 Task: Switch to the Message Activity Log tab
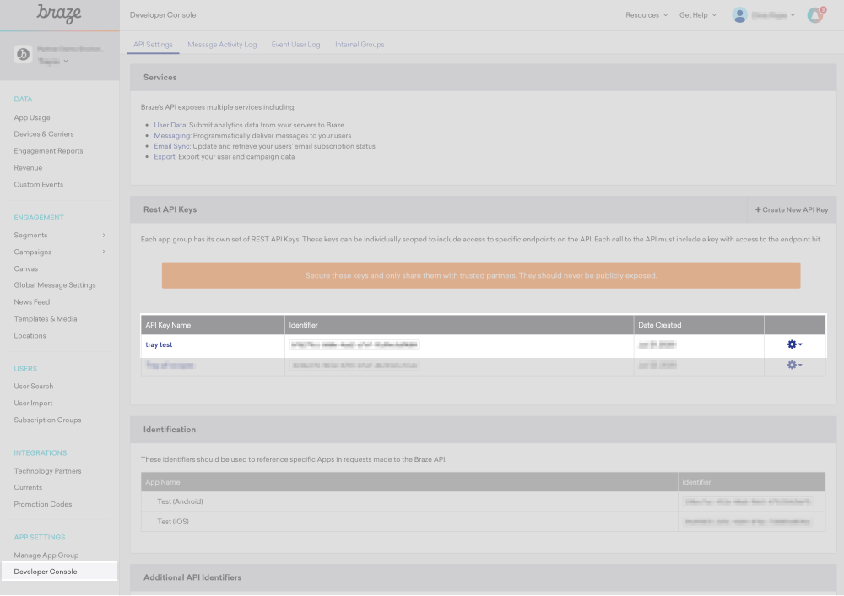pyautogui.click(x=222, y=44)
